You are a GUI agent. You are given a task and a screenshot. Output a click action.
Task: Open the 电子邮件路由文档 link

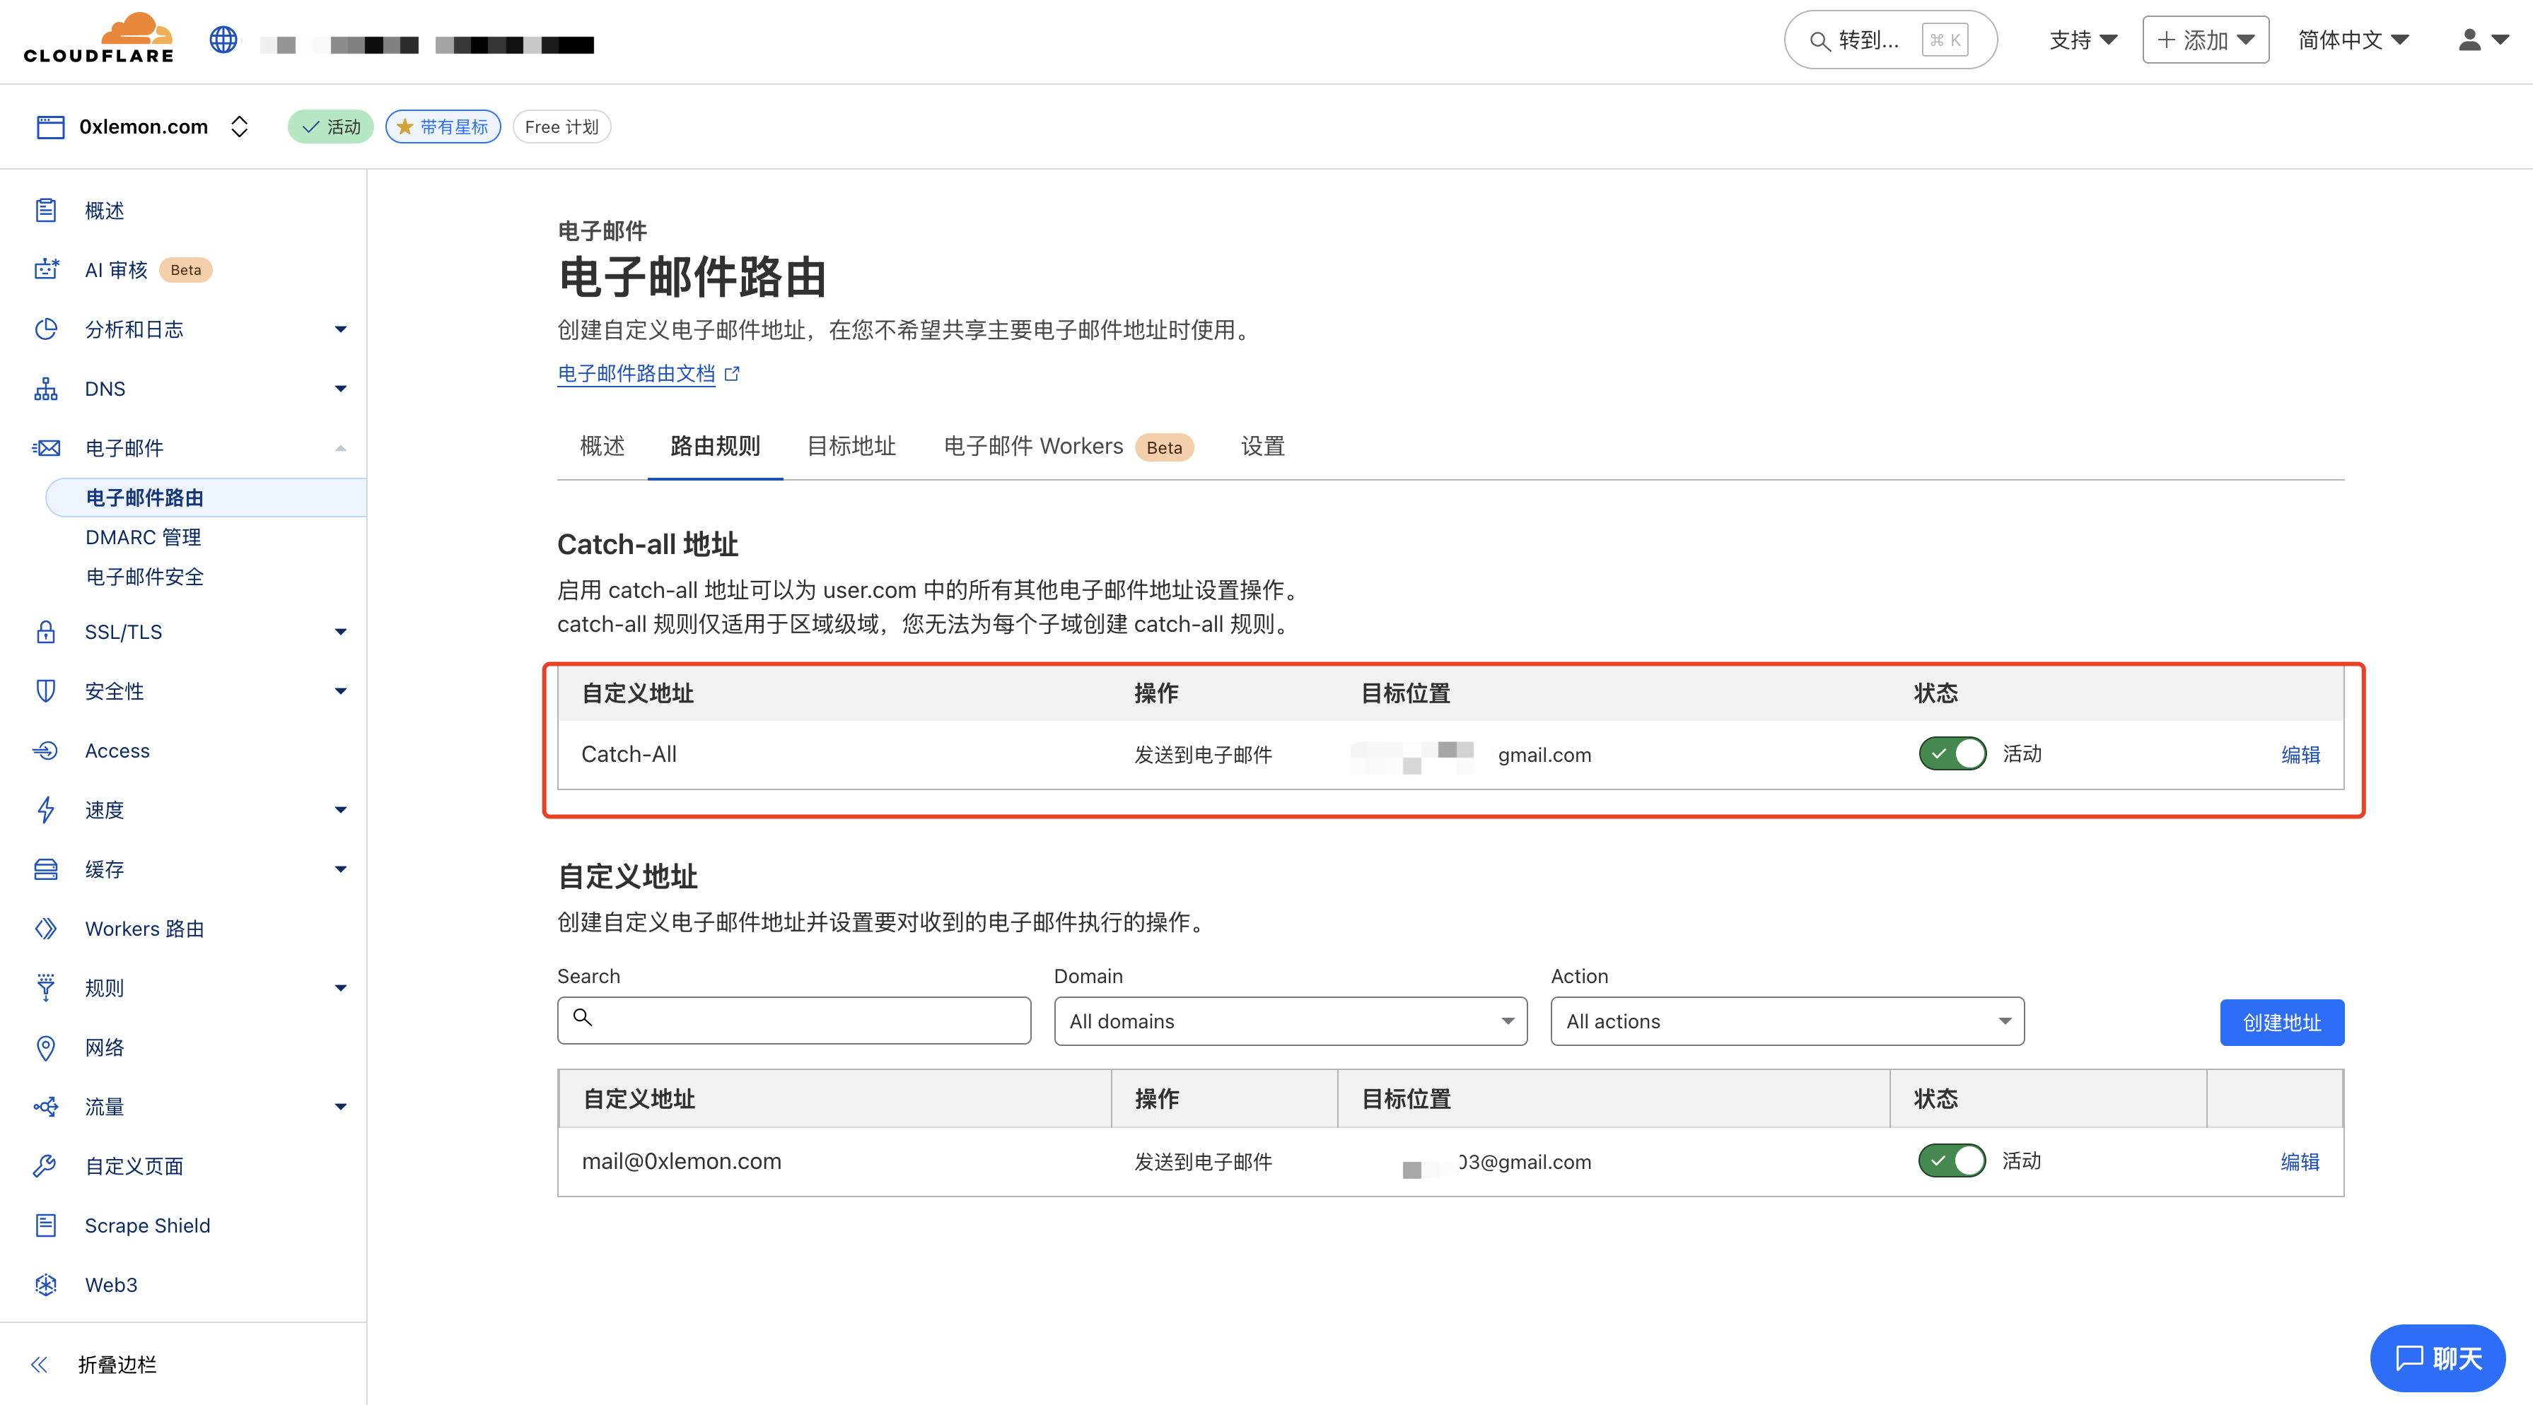point(636,373)
